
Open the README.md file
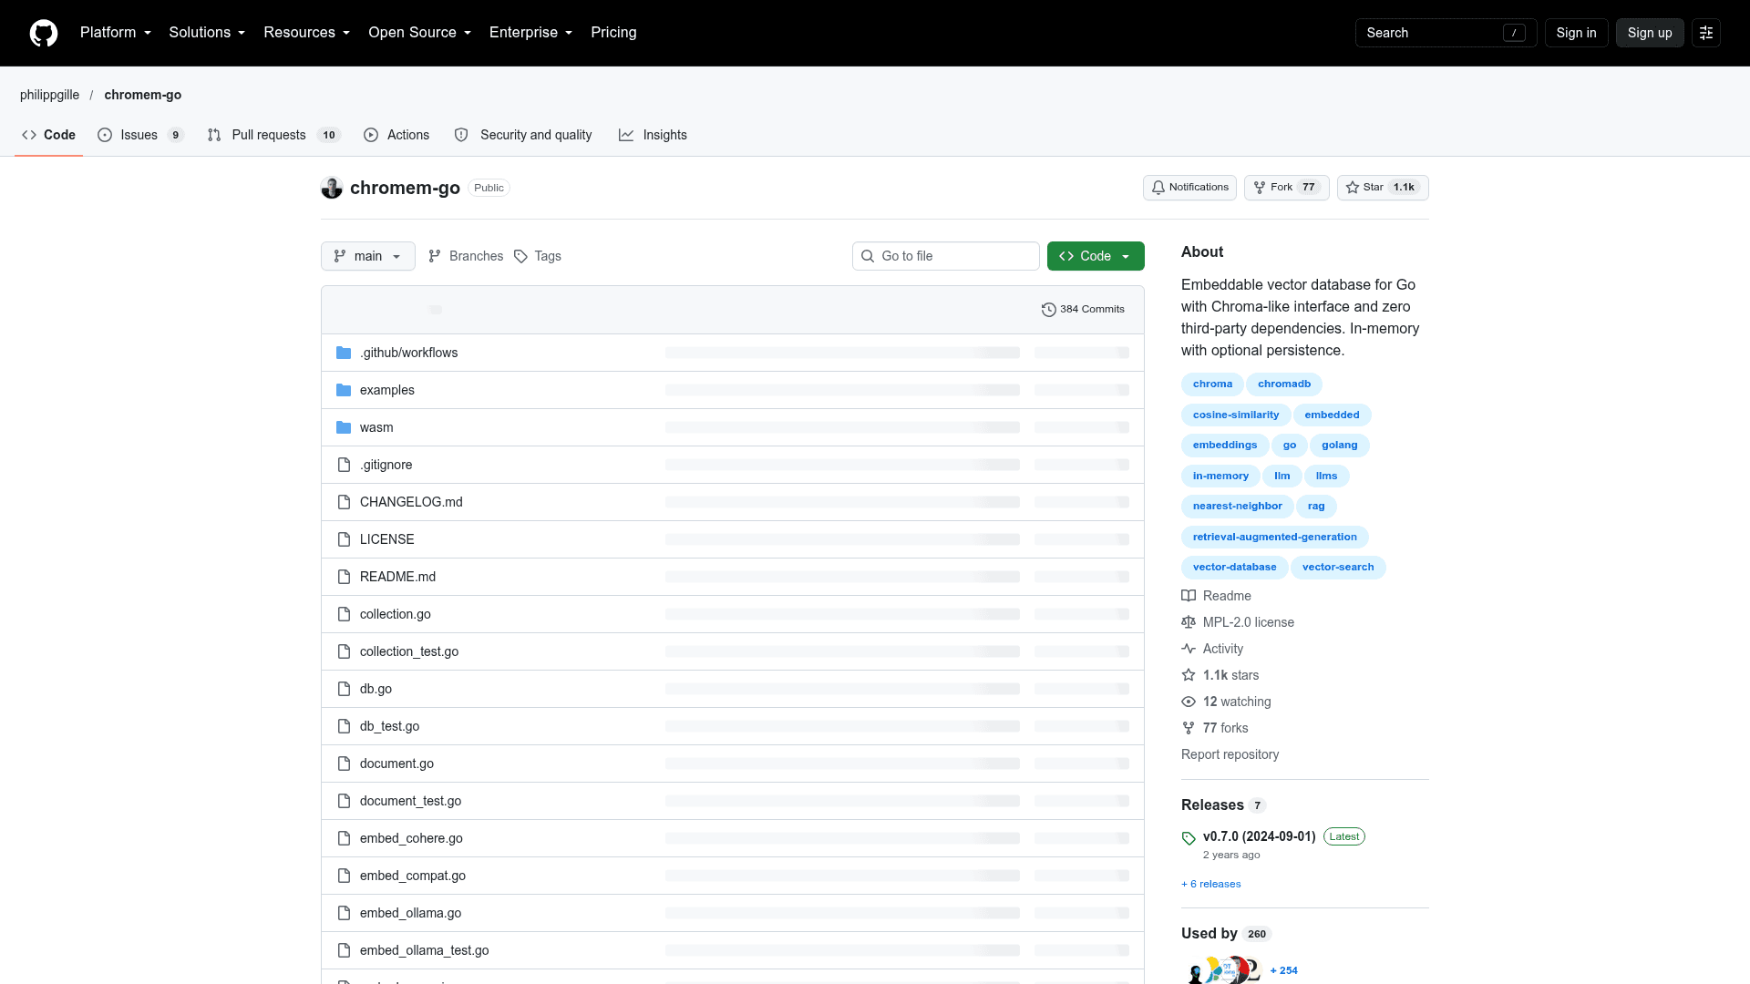(397, 577)
